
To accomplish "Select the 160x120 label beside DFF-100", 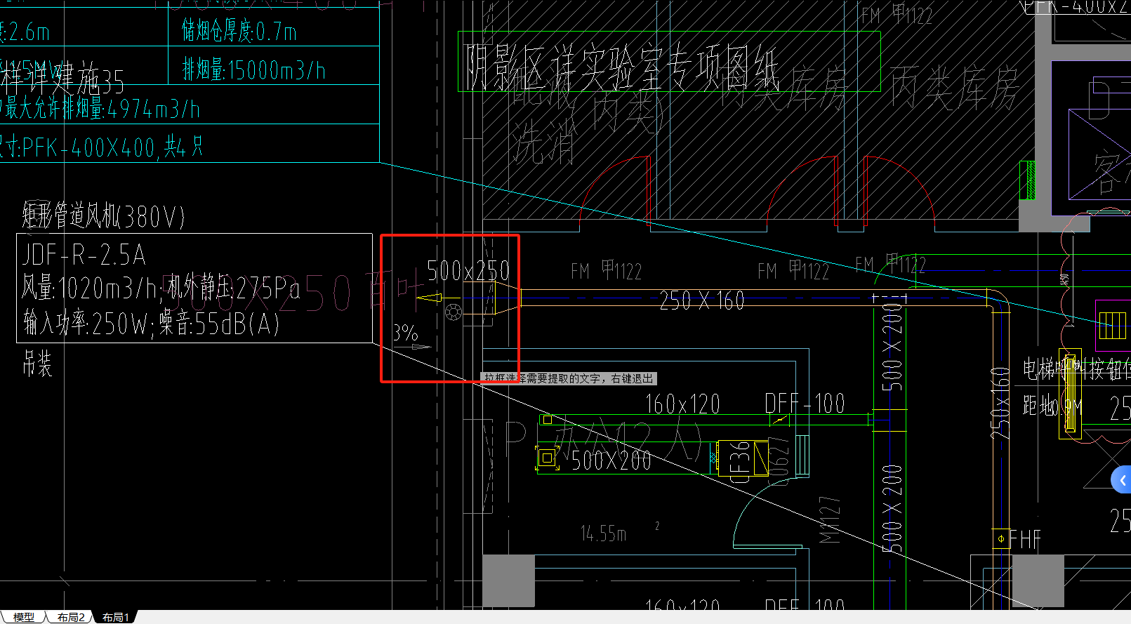I will coord(683,404).
